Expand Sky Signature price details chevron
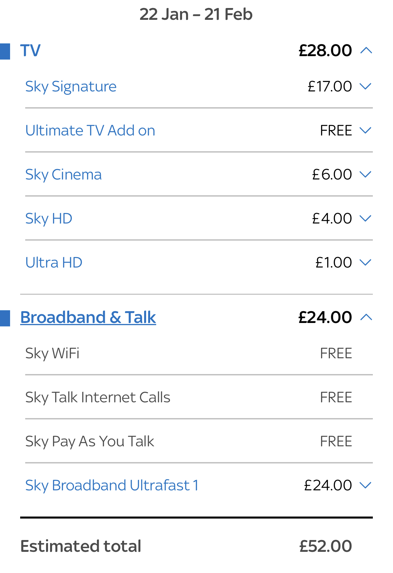This screenshot has height=573, width=393. (x=365, y=86)
